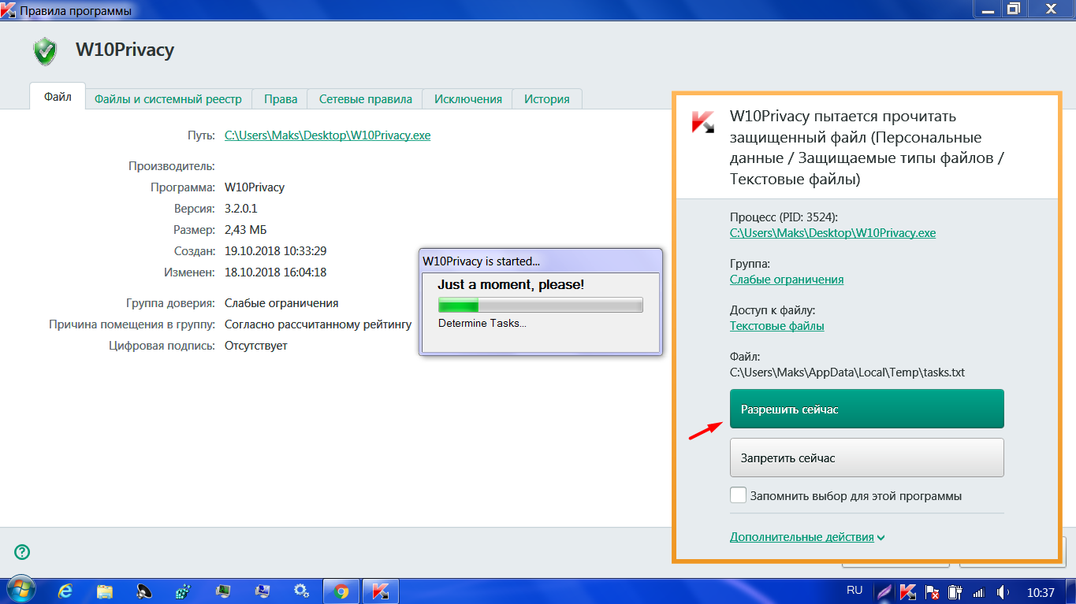
Task: Switch to Google Chrome on the taskbar
Action: (341, 591)
